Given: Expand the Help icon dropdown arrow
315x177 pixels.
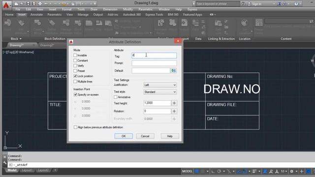Looking at the screenshot, I should (x=301, y=4).
